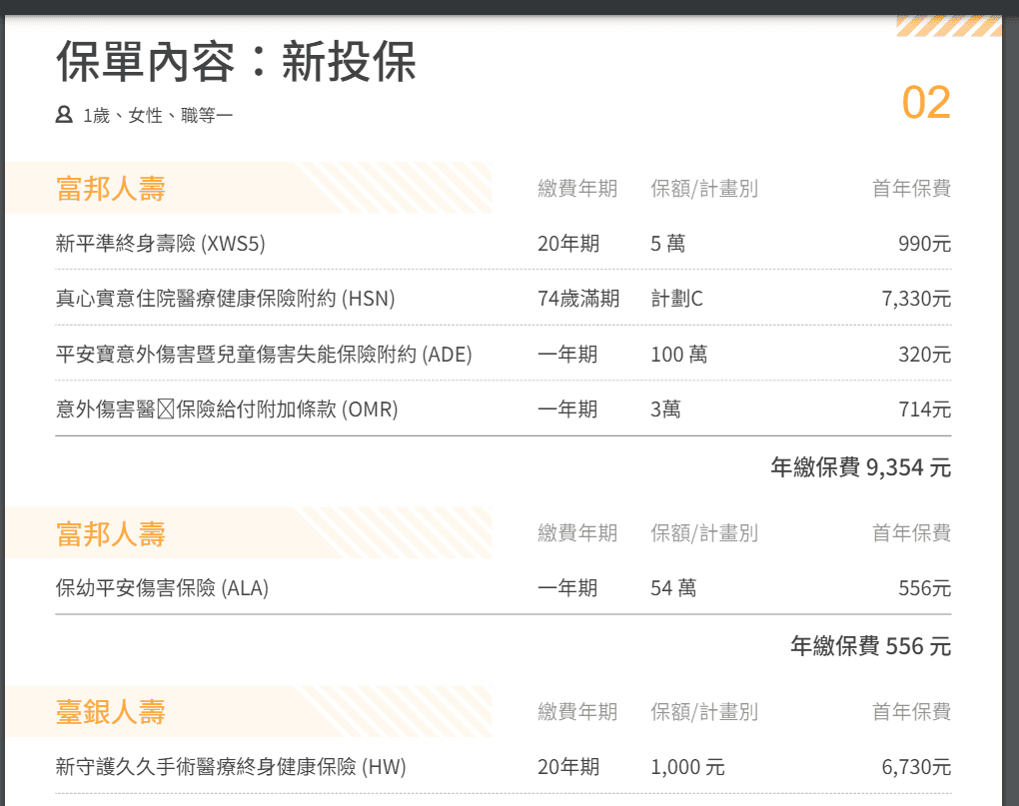Select the 556元 premium in ALA row

(x=925, y=588)
